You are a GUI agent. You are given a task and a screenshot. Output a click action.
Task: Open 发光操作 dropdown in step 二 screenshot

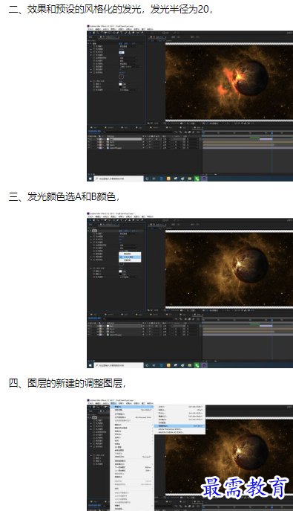(x=128, y=60)
